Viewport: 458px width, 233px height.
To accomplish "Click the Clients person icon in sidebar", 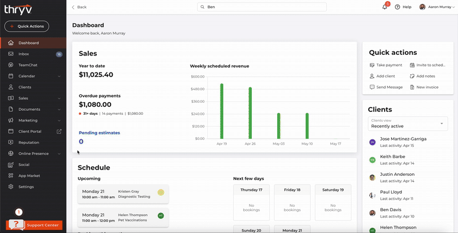I will (11, 87).
